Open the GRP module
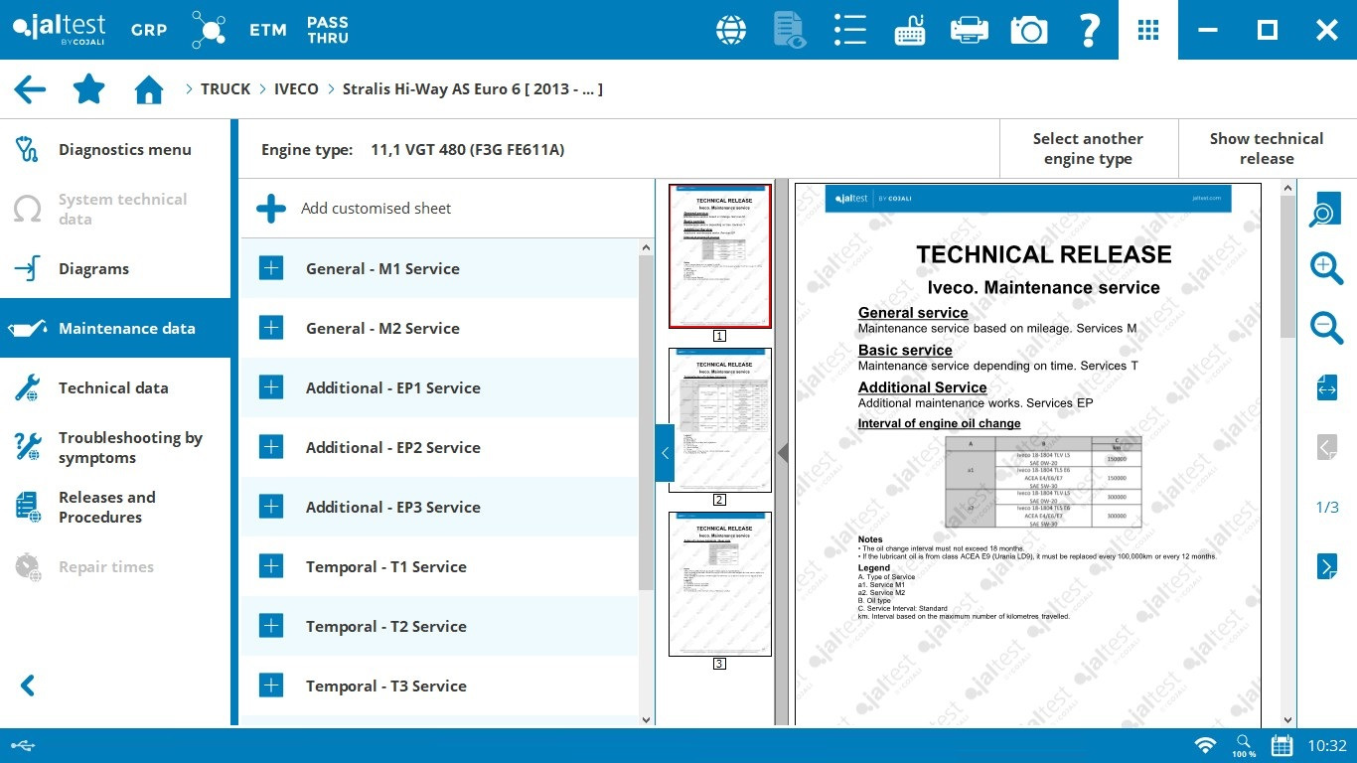 pos(149,30)
